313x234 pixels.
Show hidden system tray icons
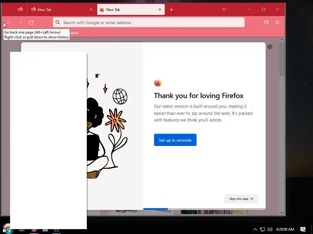[x=255, y=229]
